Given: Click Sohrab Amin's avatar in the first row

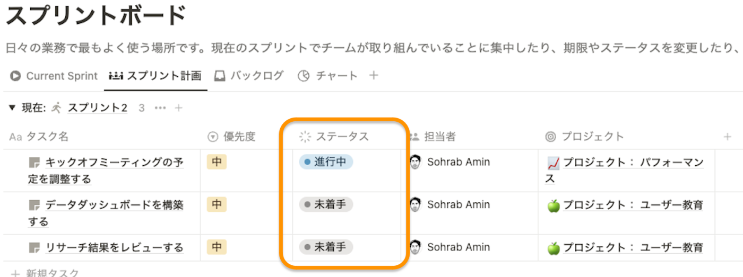Looking at the screenshot, I should click(416, 162).
